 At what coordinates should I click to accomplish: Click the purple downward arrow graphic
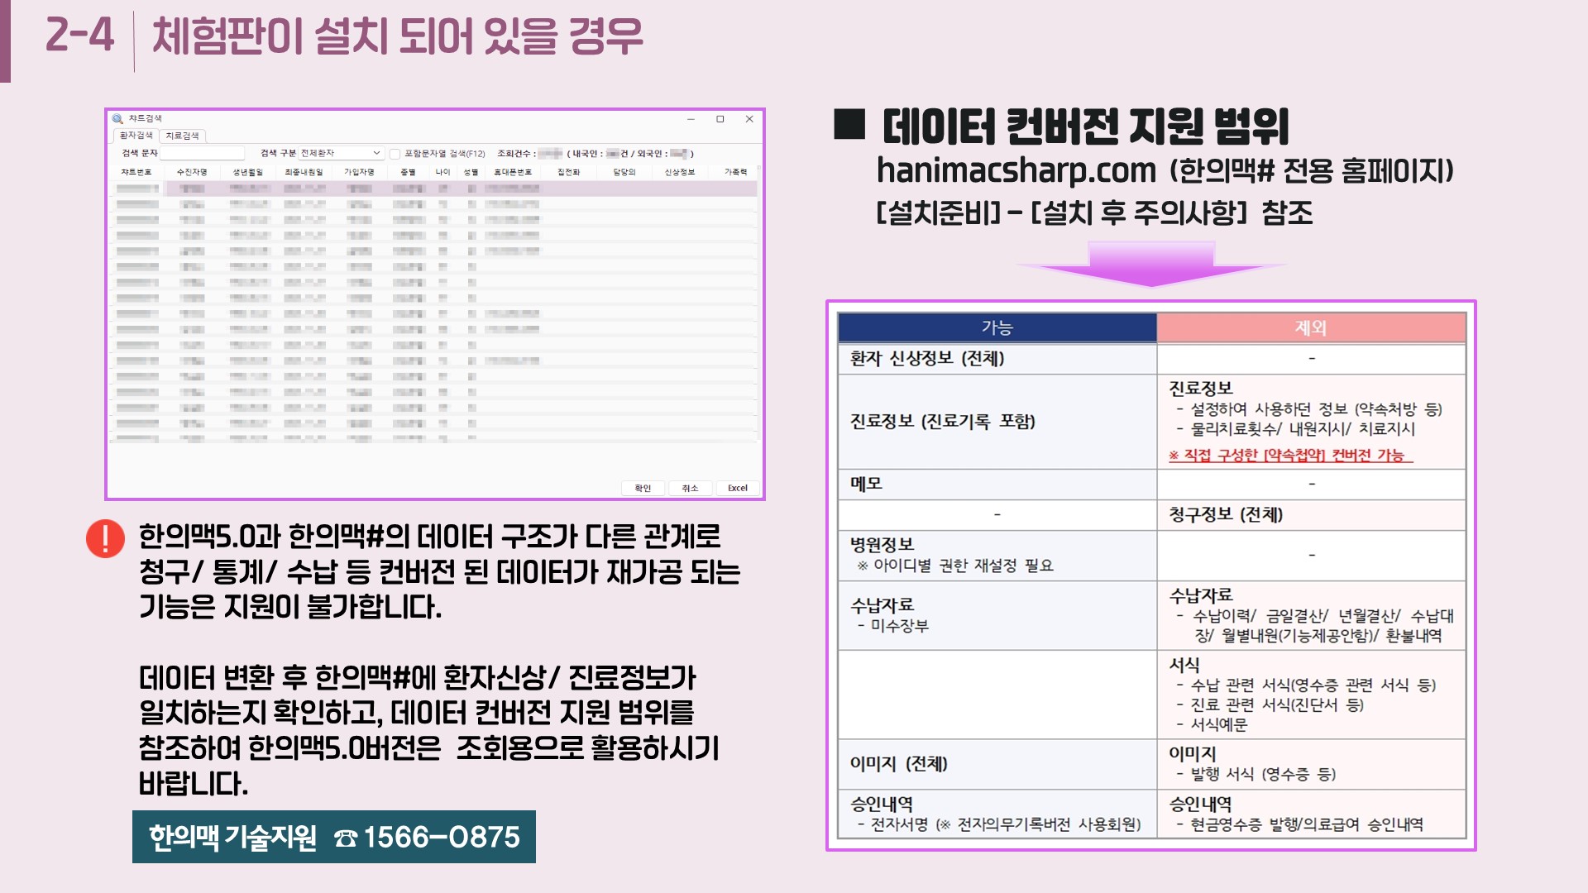[x=1151, y=264]
